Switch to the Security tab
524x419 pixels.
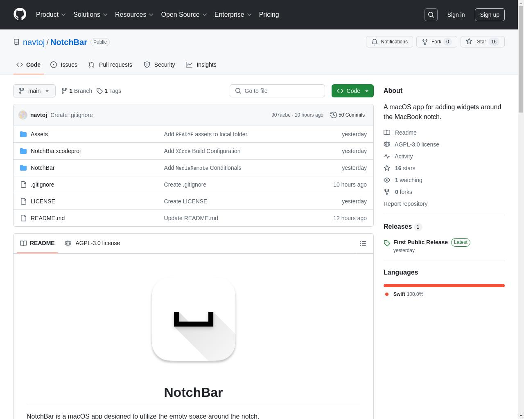point(159,65)
